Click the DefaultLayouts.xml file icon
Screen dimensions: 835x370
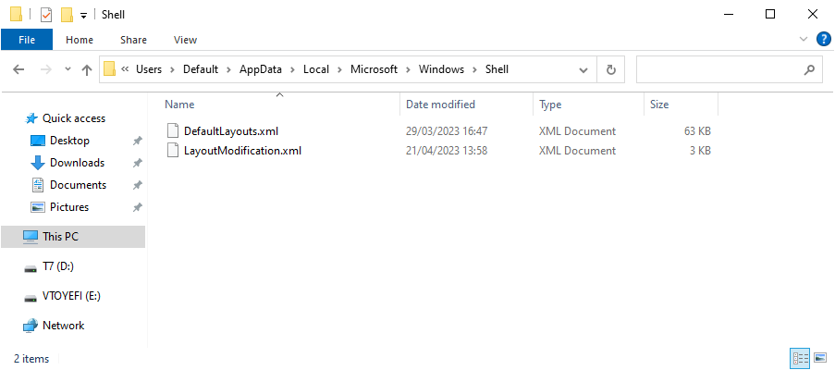coord(173,130)
